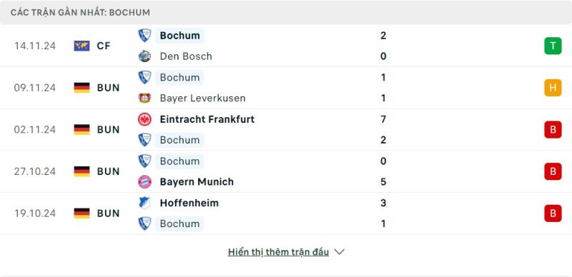
Task: Click the Den Bosch club crest
Action: [144, 56]
